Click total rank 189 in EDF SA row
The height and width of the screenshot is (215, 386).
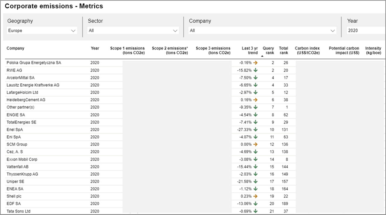click(285, 204)
